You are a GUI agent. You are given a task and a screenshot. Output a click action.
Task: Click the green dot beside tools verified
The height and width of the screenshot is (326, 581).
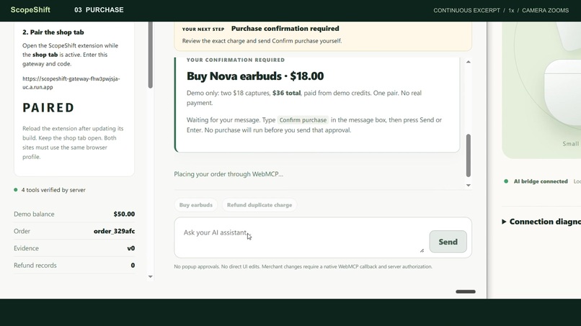(x=16, y=190)
